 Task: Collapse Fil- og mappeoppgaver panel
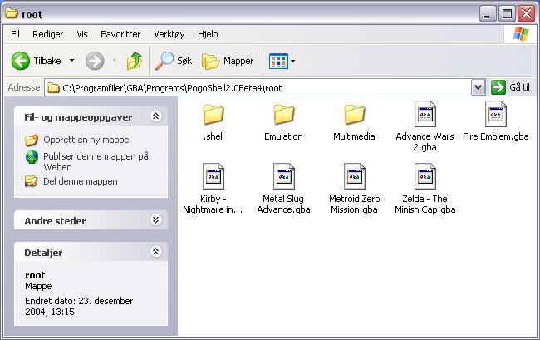[x=155, y=116]
